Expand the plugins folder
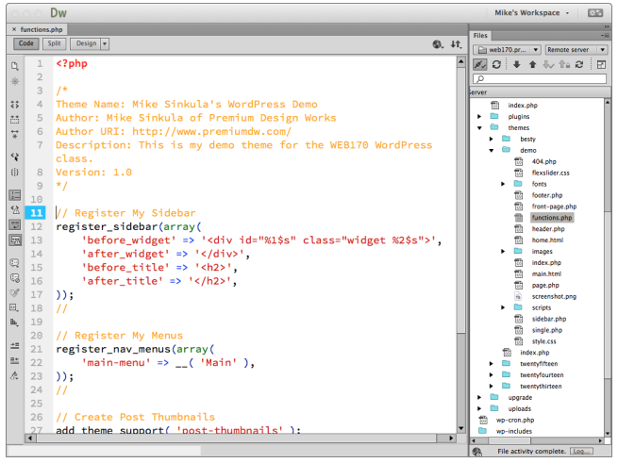 [479, 117]
